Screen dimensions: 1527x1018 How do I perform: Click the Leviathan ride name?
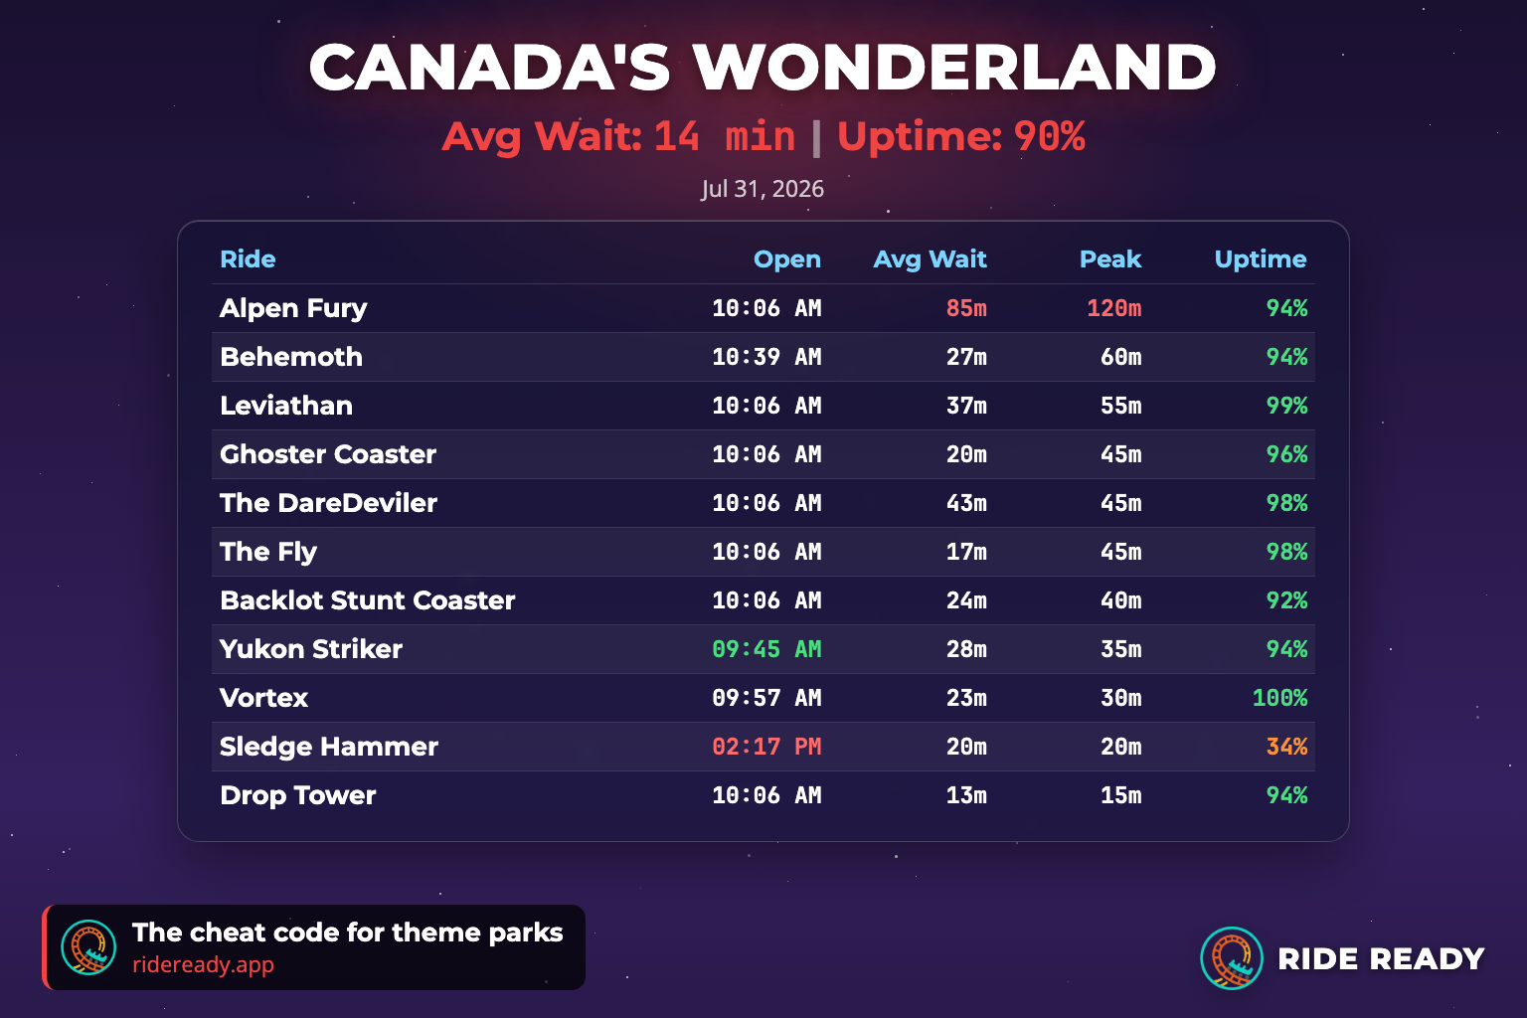[x=286, y=406]
